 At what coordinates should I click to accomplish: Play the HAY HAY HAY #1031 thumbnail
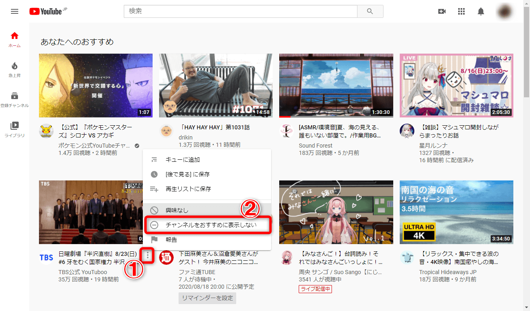tap(216, 86)
